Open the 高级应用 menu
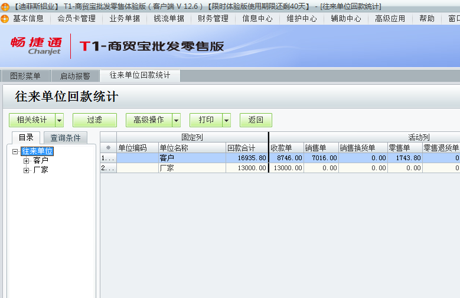The height and width of the screenshot is (298, 460). tap(390, 19)
